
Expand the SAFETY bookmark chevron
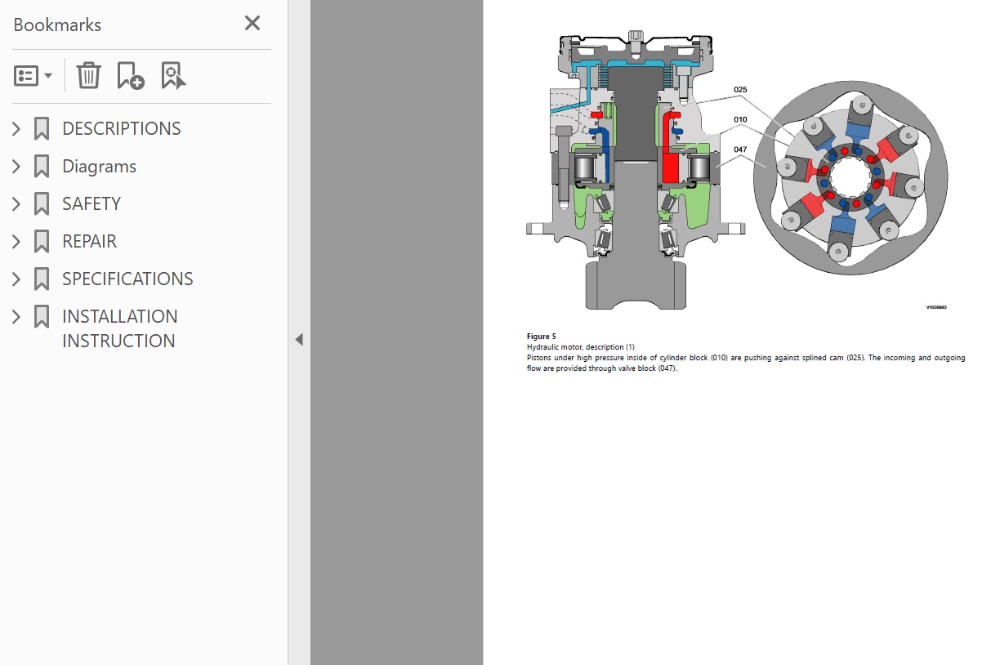tap(16, 203)
